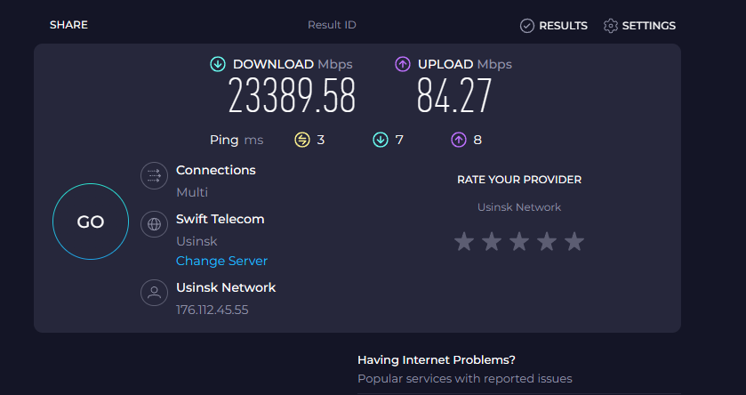Viewport: 746px width, 395px height.
Task: Rate provider one star
Action: (x=463, y=241)
